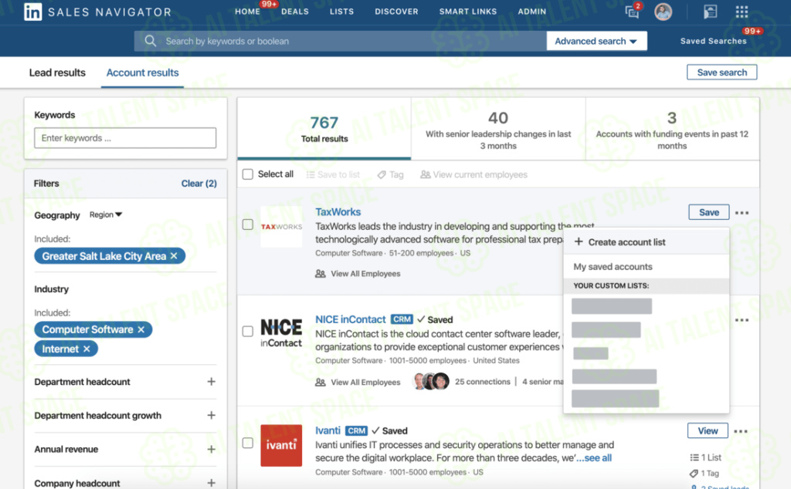Check the TaxWorks result checkbox
This screenshot has width=791, height=489.
tap(248, 224)
